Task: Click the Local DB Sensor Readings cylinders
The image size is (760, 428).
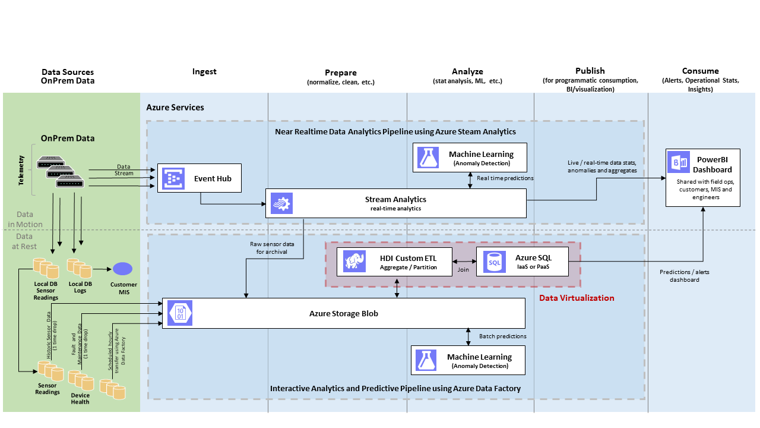Action: coord(46,268)
